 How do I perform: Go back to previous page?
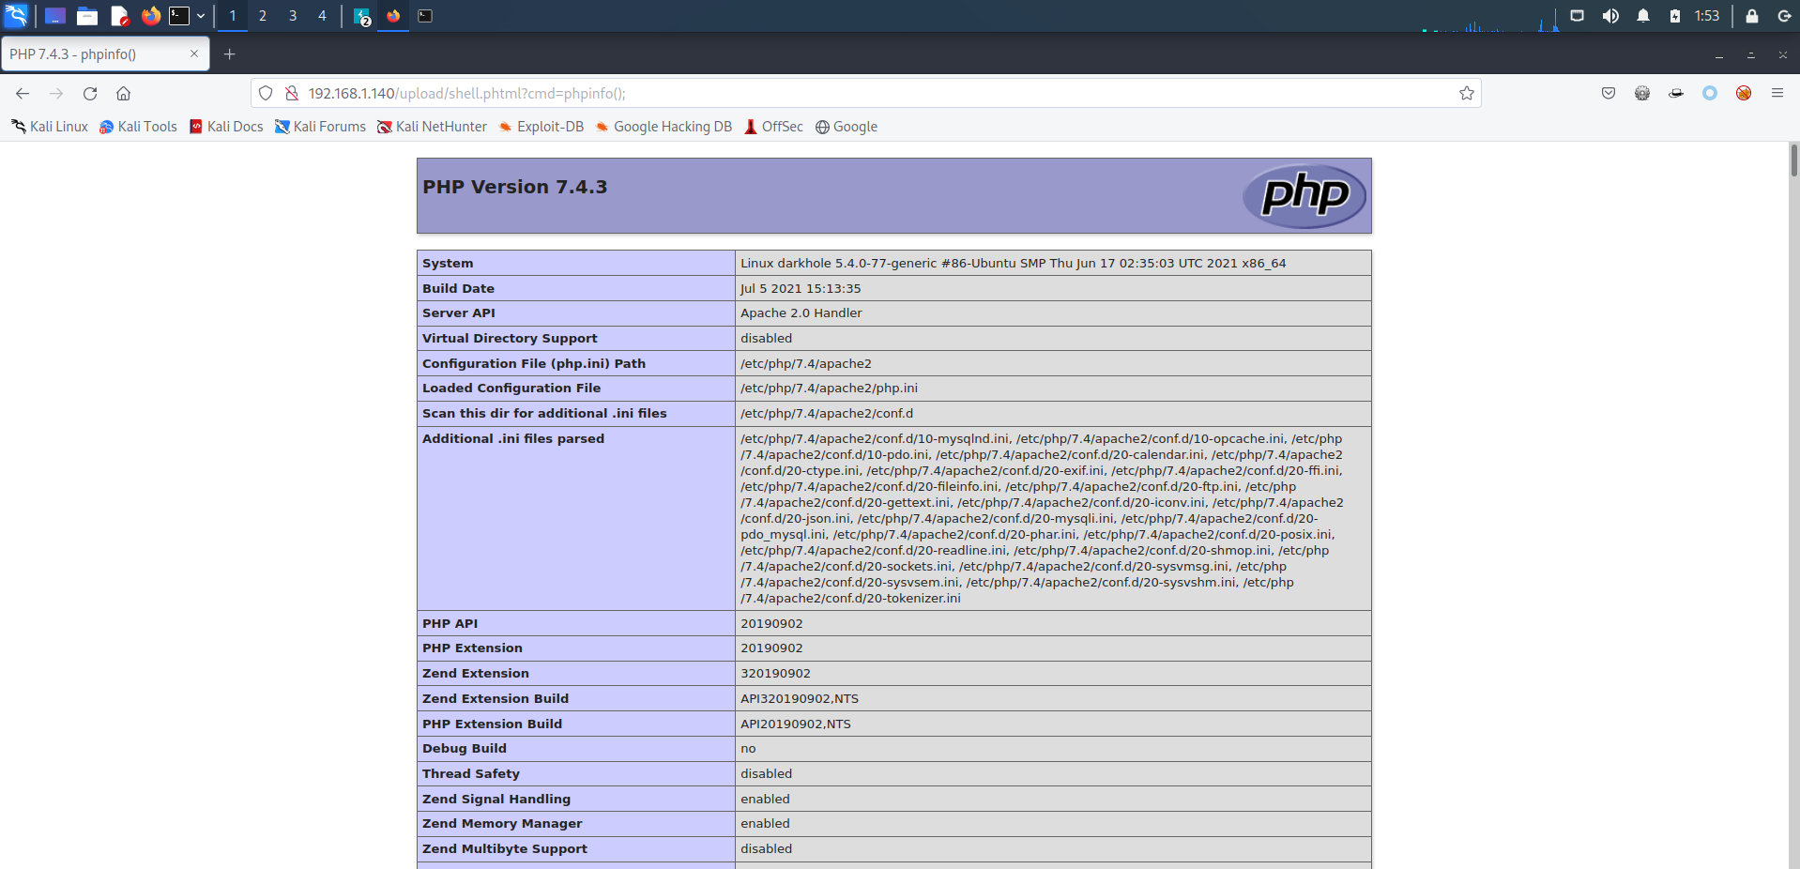(23, 94)
